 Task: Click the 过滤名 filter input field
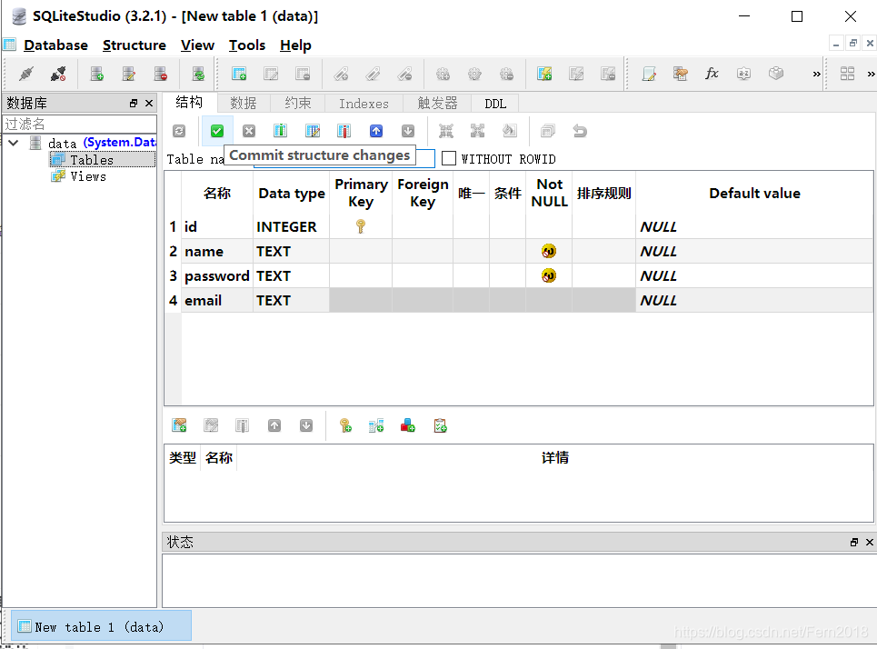[x=79, y=124]
